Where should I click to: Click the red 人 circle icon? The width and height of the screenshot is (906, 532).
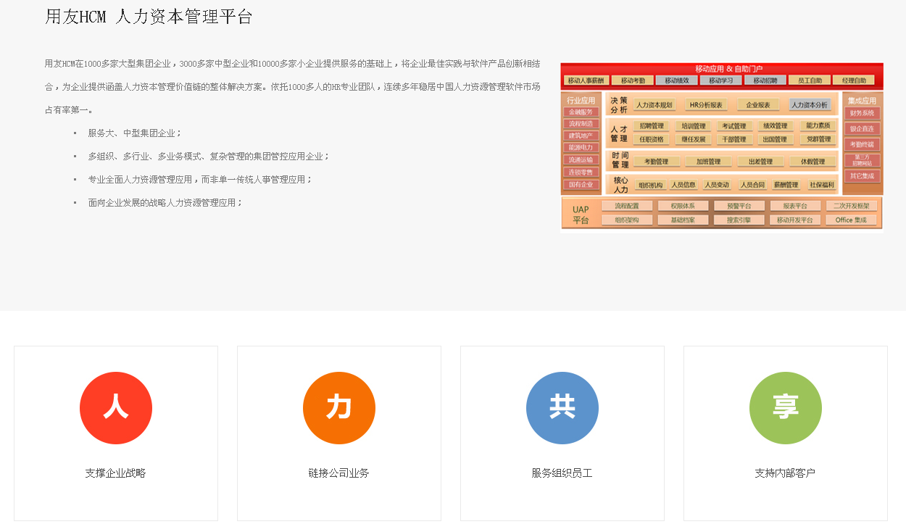116,408
